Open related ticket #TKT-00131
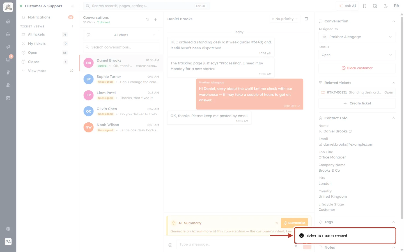The height and width of the screenshot is (252, 404). coord(357,92)
